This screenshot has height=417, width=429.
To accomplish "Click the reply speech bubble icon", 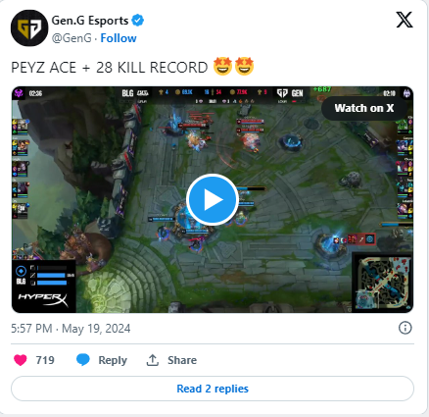I will (83, 360).
